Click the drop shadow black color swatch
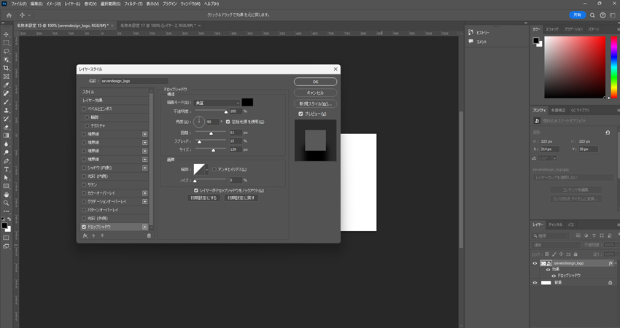 (247, 103)
